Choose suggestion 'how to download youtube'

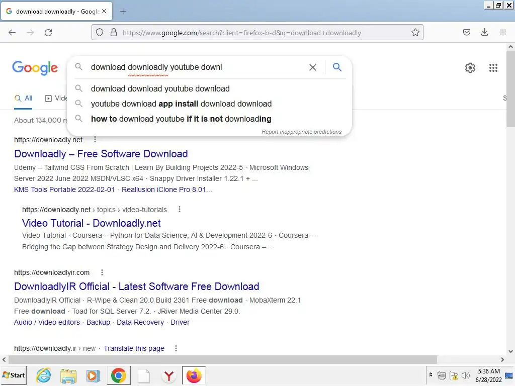pos(210,119)
